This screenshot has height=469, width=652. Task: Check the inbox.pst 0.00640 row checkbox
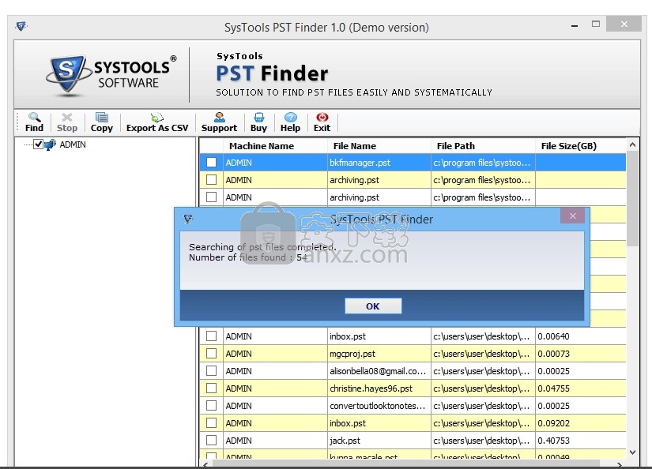tap(211, 336)
